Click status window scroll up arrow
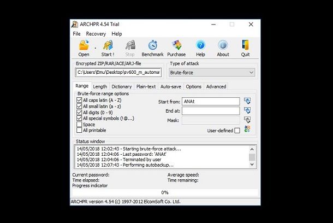This screenshot has width=333, height=223. [252, 149]
